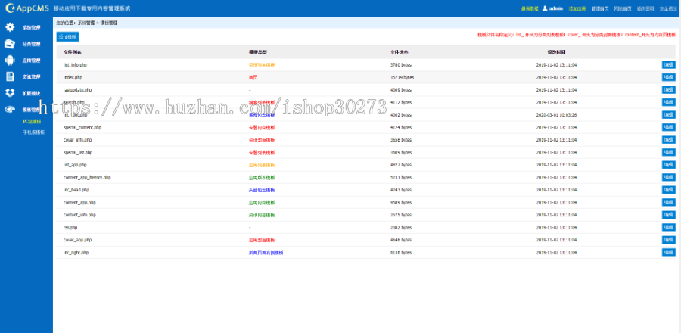
Task: Click the 2020-03-01 10:03:26 timestamp
Action: pyautogui.click(x=556, y=115)
